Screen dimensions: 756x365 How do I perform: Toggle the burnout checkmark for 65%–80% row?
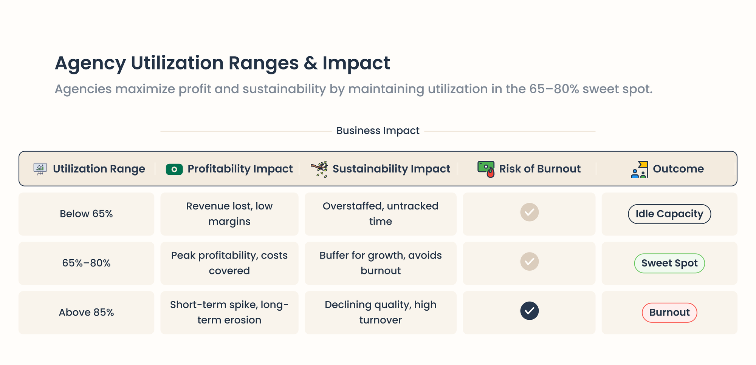tap(529, 262)
